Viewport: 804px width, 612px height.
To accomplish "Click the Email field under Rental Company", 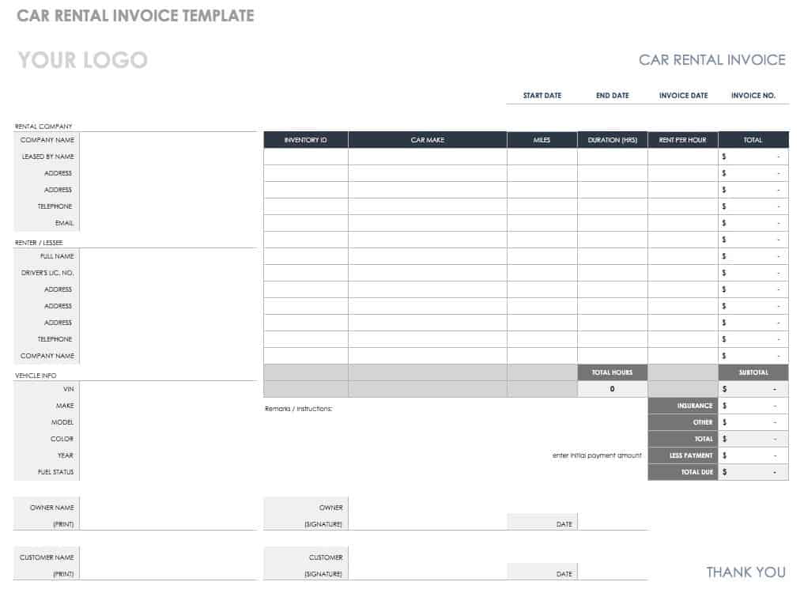I will [168, 223].
